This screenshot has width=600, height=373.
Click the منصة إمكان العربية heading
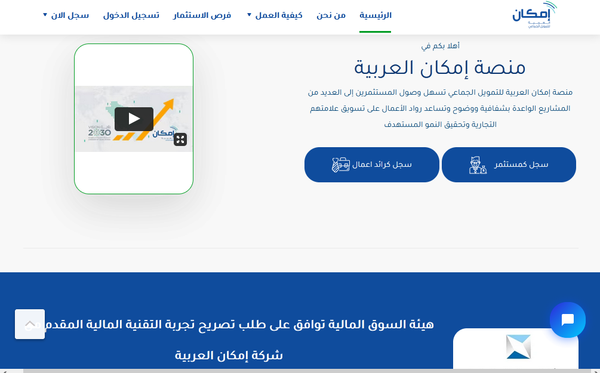click(x=439, y=67)
